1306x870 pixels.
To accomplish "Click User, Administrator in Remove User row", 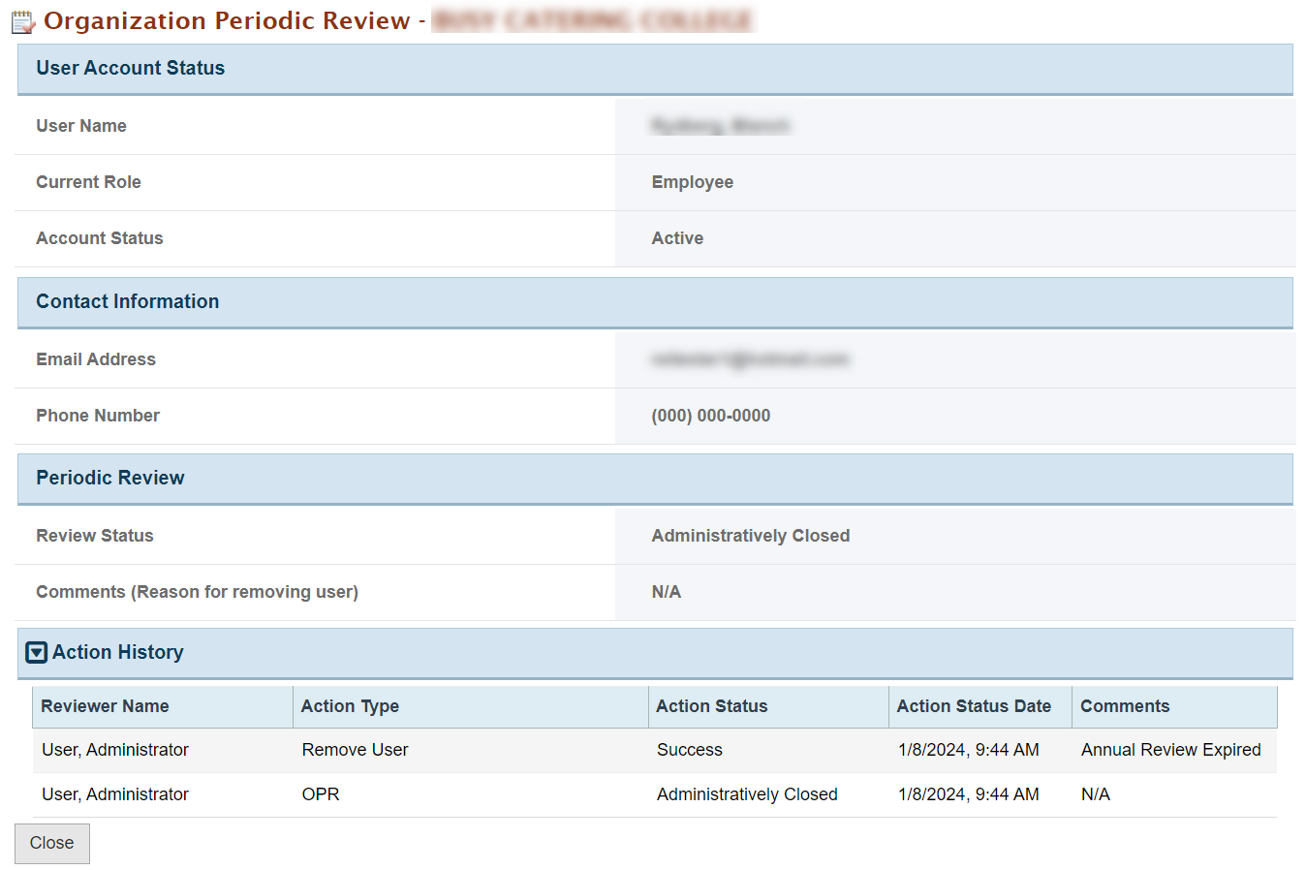I will pyautogui.click(x=115, y=750).
